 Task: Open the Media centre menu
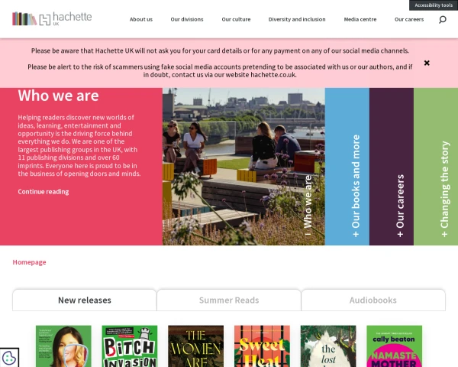[360, 19]
